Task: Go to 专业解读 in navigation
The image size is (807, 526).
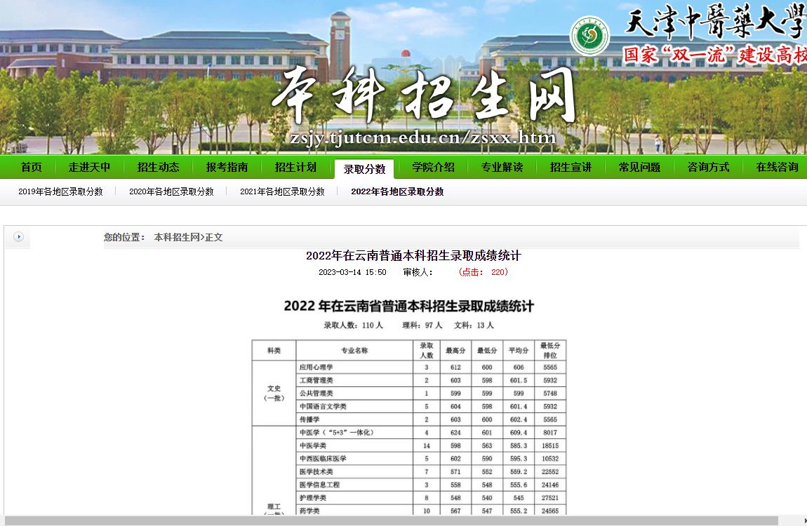Action: pos(502,167)
